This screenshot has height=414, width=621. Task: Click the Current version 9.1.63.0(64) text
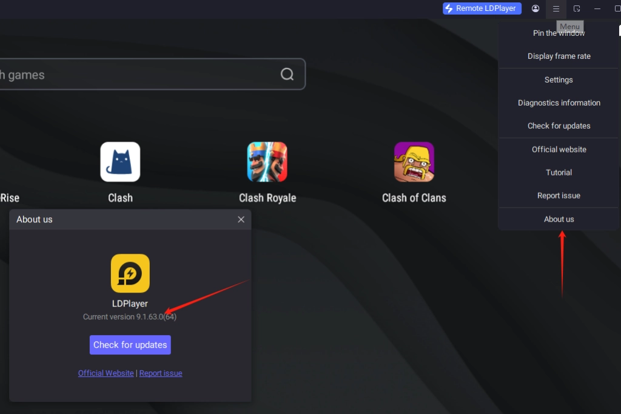click(130, 317)
